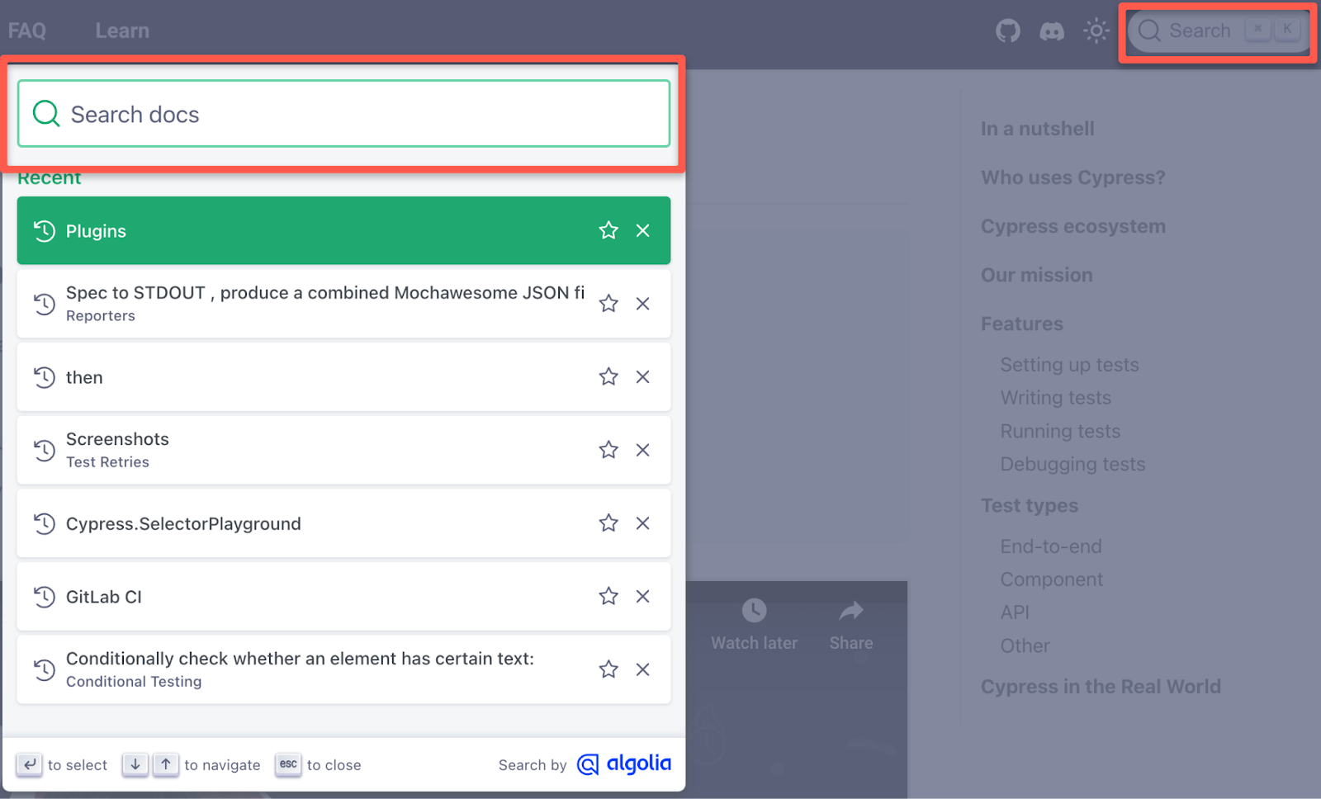
Task: Click the Share icon
Action: click(x=850, y=611)
